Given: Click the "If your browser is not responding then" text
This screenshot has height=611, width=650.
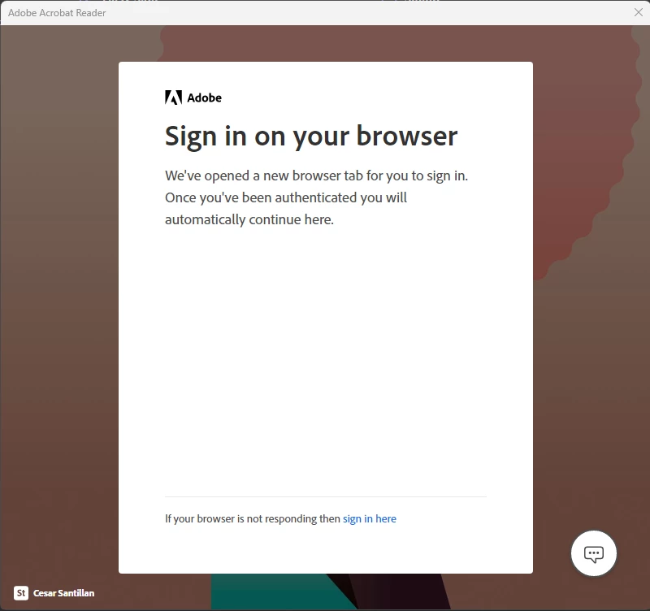Looking at the screenshot, I should 253,518.
